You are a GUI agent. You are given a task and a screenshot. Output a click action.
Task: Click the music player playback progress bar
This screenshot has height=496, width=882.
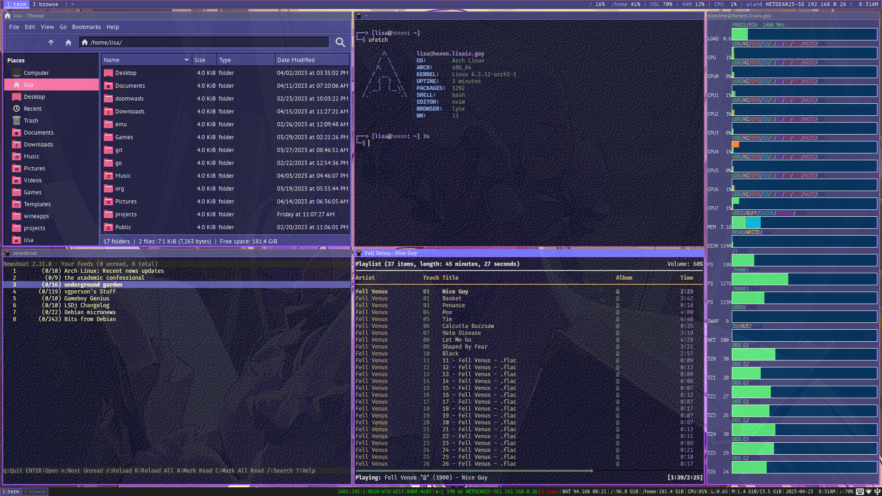[473, 471]
